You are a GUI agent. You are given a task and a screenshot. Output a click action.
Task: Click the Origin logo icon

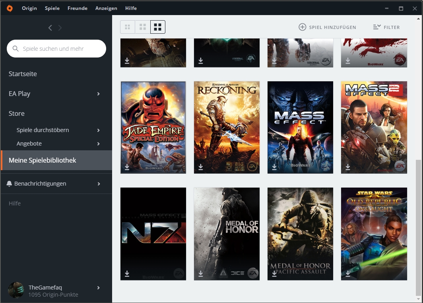tap(10, 8)
